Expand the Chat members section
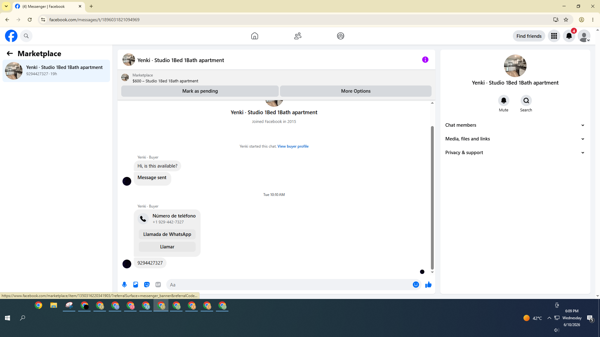The image size is (600, 337). 515,125
